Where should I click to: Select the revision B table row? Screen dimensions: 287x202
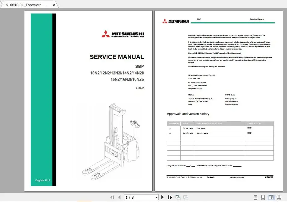pos(220,133)
